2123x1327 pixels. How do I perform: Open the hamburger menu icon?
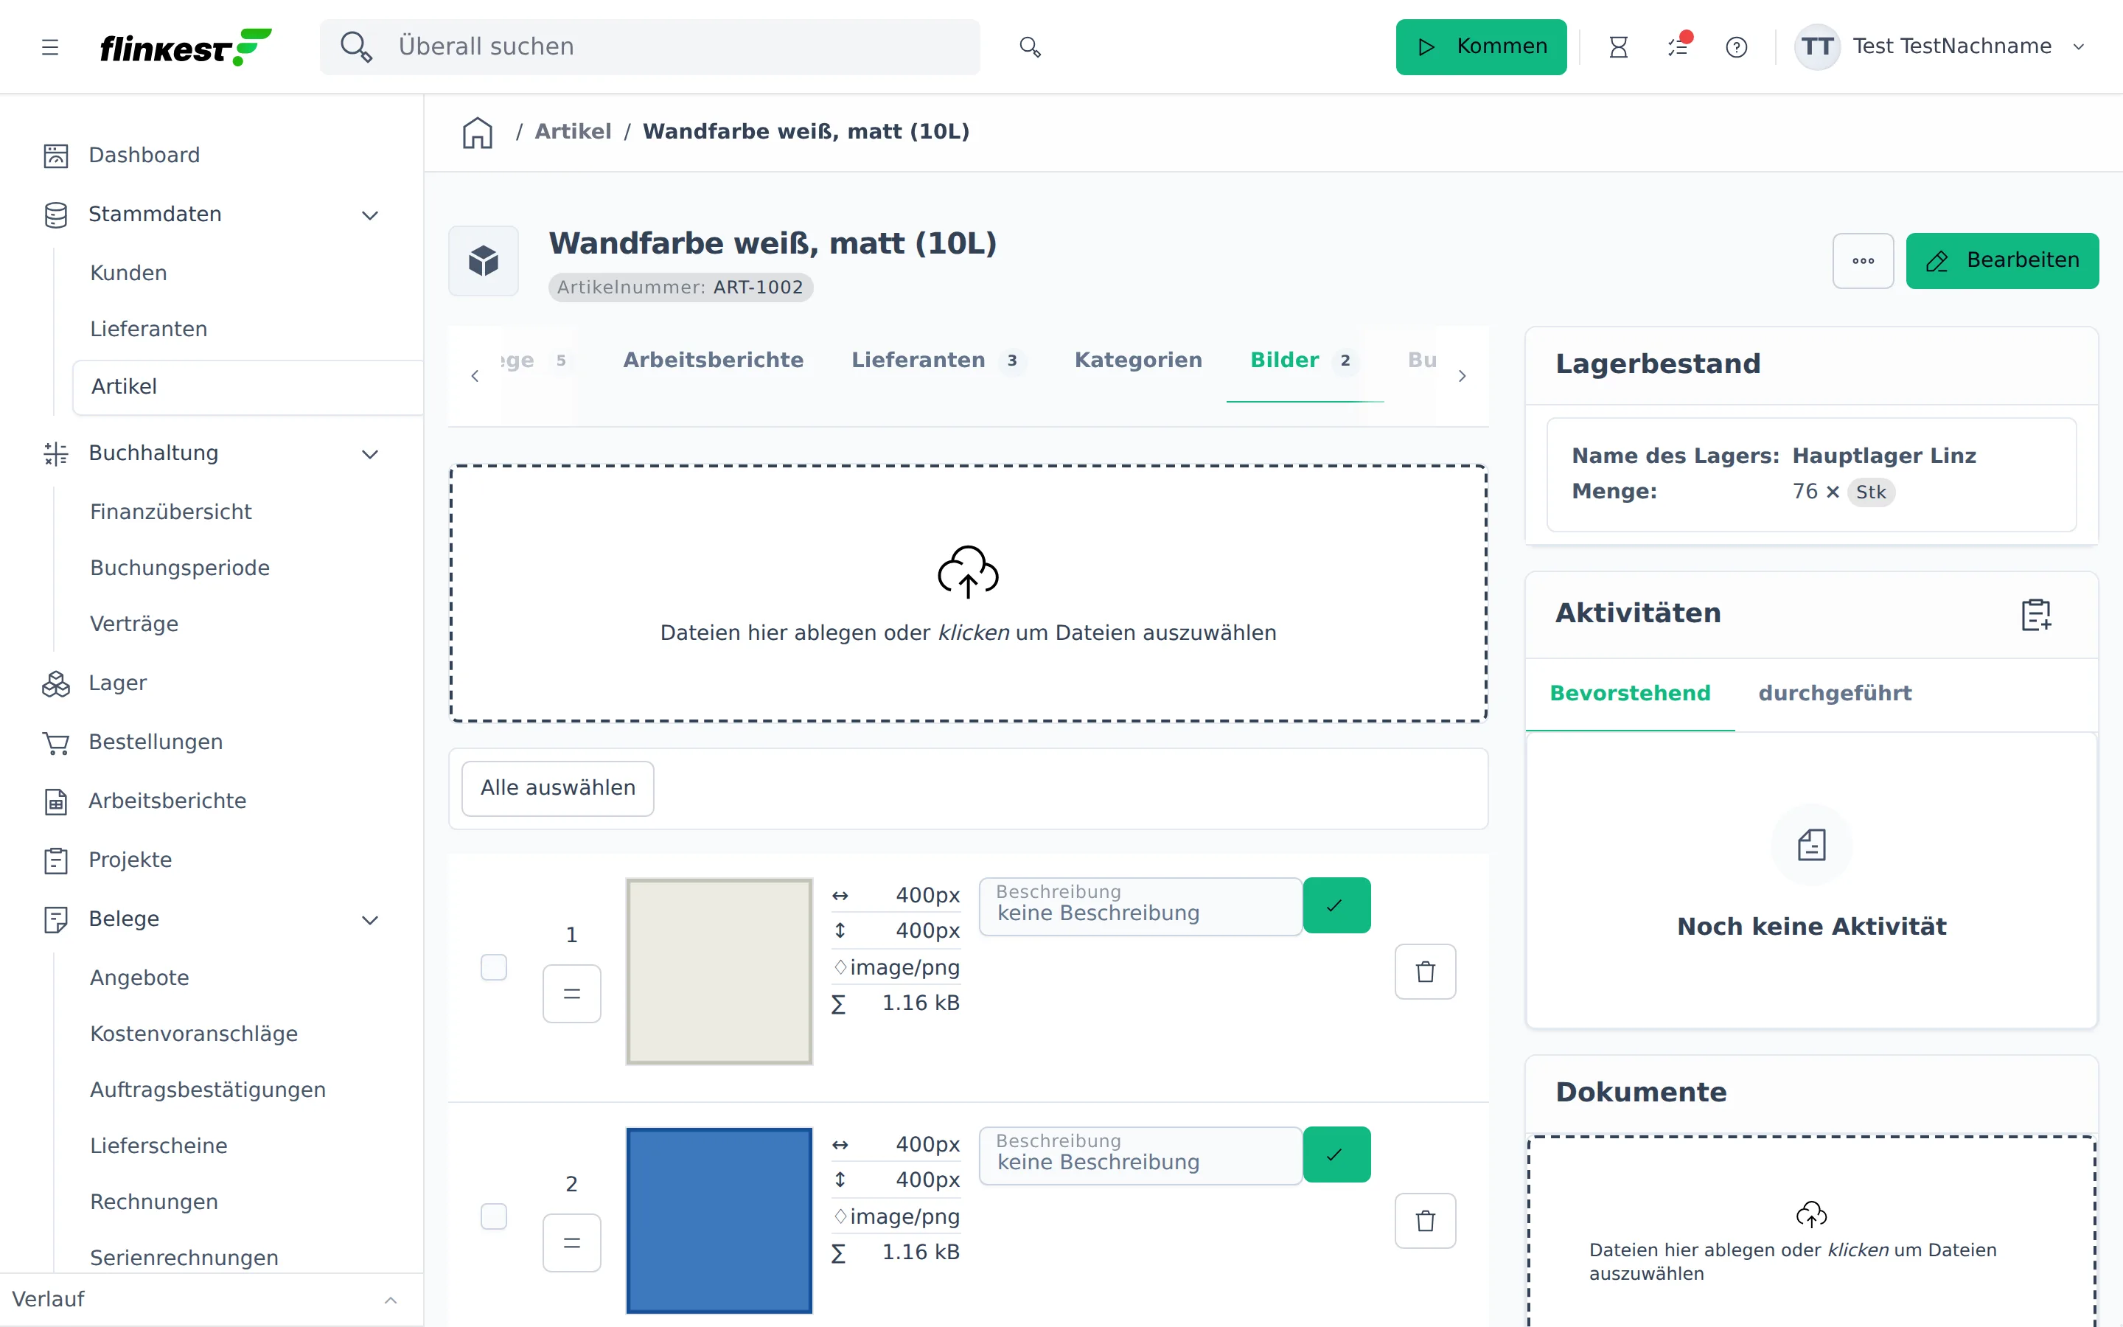(50, 46)
